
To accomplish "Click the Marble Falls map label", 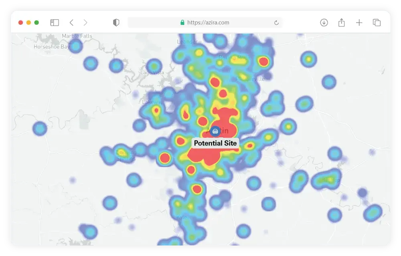I will click(x=76, y=36).
